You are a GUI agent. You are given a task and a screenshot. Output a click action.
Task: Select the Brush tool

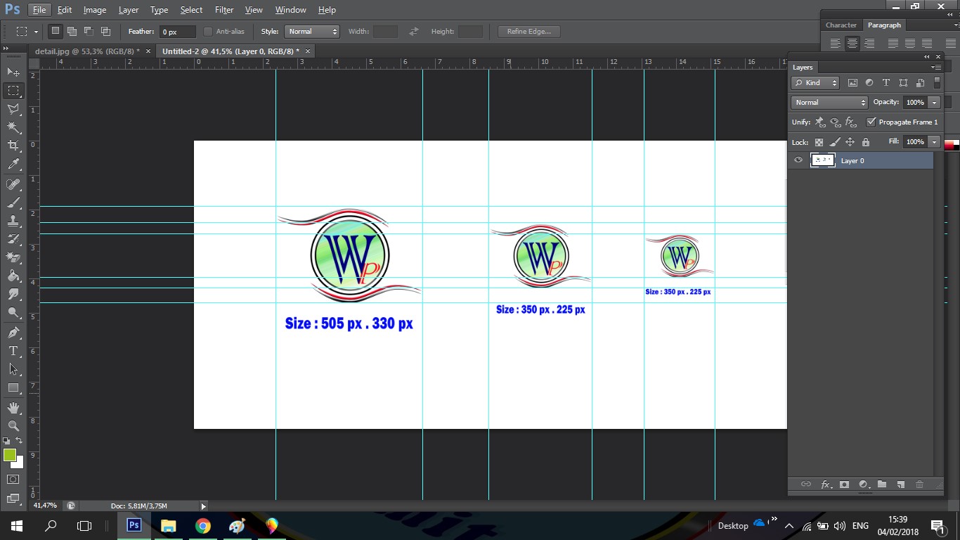pyautogui.click(x=13, y=202)
